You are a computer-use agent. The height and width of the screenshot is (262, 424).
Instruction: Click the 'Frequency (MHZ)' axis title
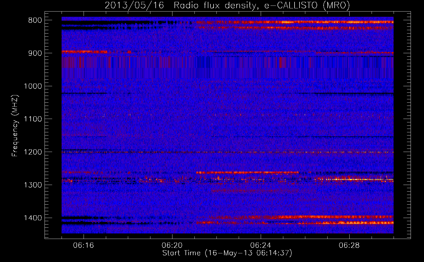coord(15,125)
